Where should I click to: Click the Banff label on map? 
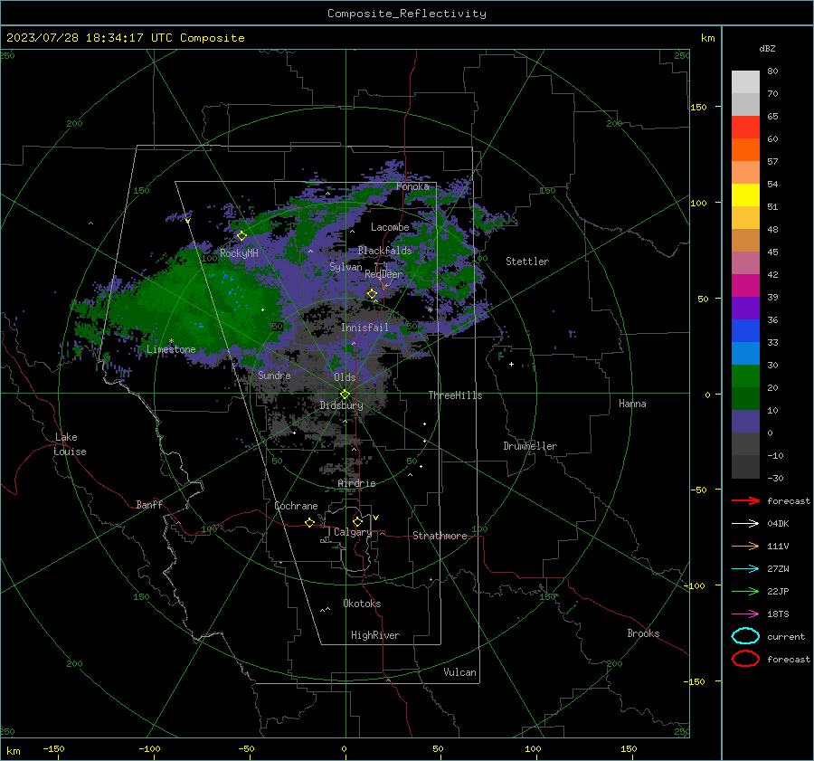[x=149, y=504]
